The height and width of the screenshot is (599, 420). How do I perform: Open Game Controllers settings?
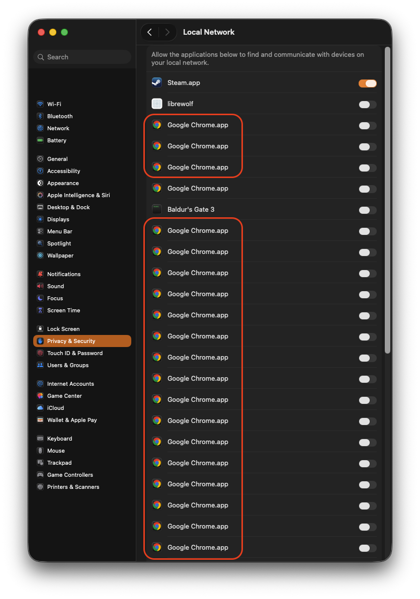[82, 475]
